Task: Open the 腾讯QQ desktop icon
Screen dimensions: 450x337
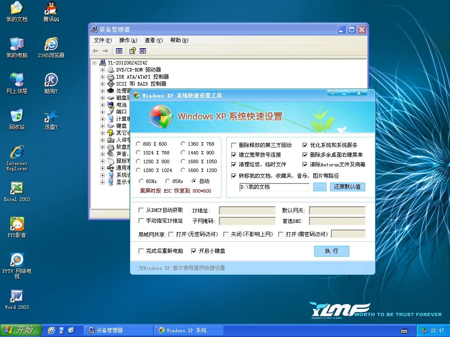Action: pyautogui.click(x=51, y=9)
